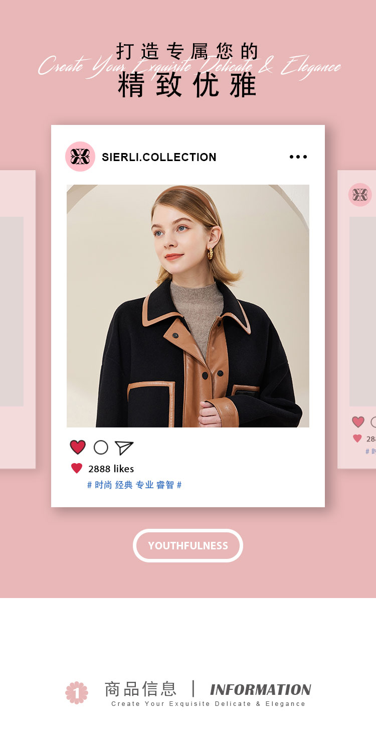Click the gray image placeholder on right card

[362, 311]
